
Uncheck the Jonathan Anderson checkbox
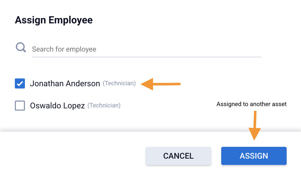click(x=20, y=83)
